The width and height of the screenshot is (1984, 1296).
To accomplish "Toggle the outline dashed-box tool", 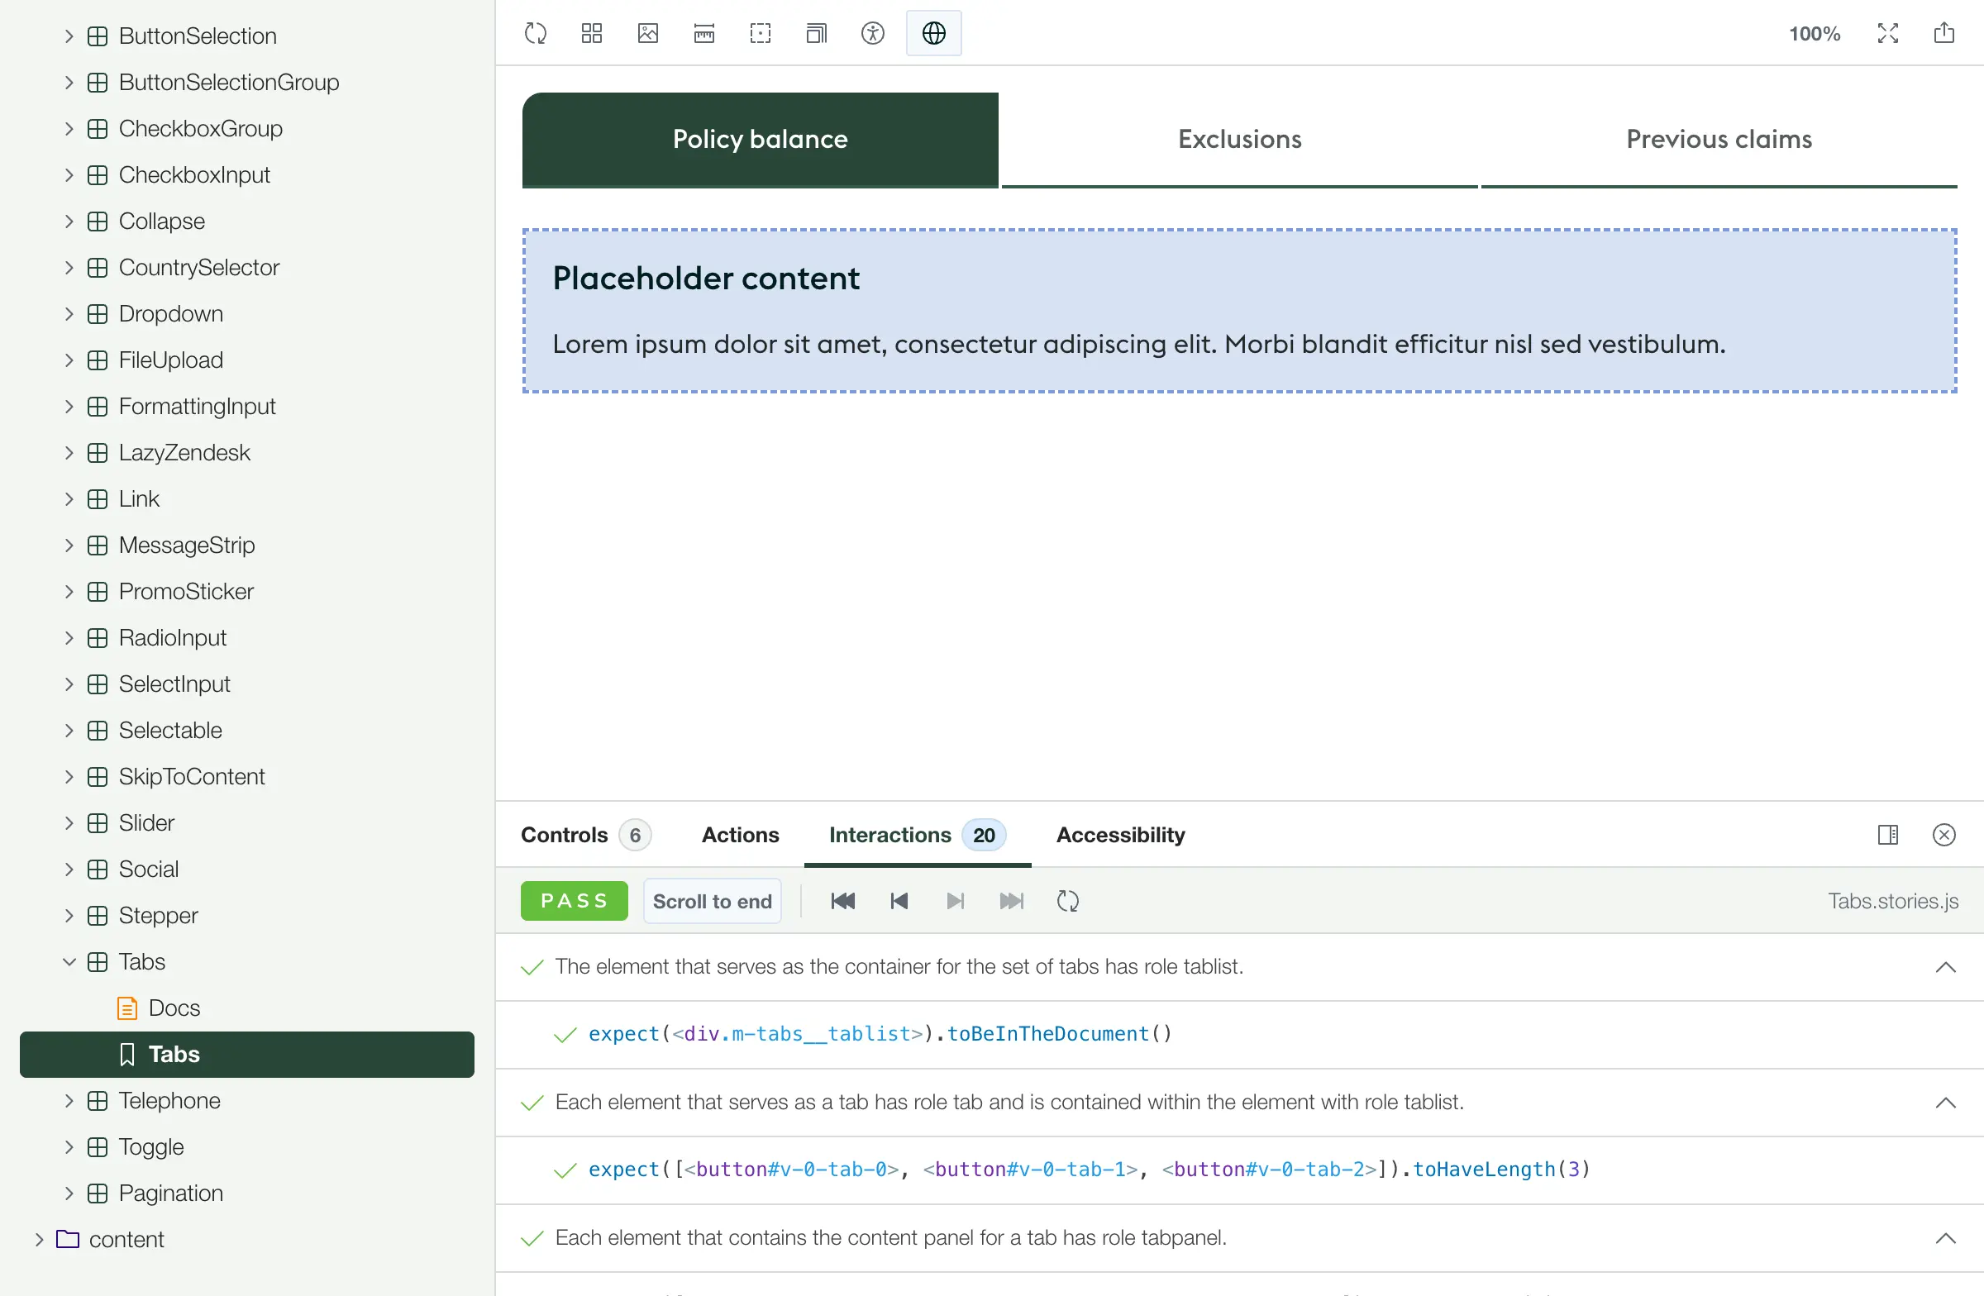I will coord(761,33).
